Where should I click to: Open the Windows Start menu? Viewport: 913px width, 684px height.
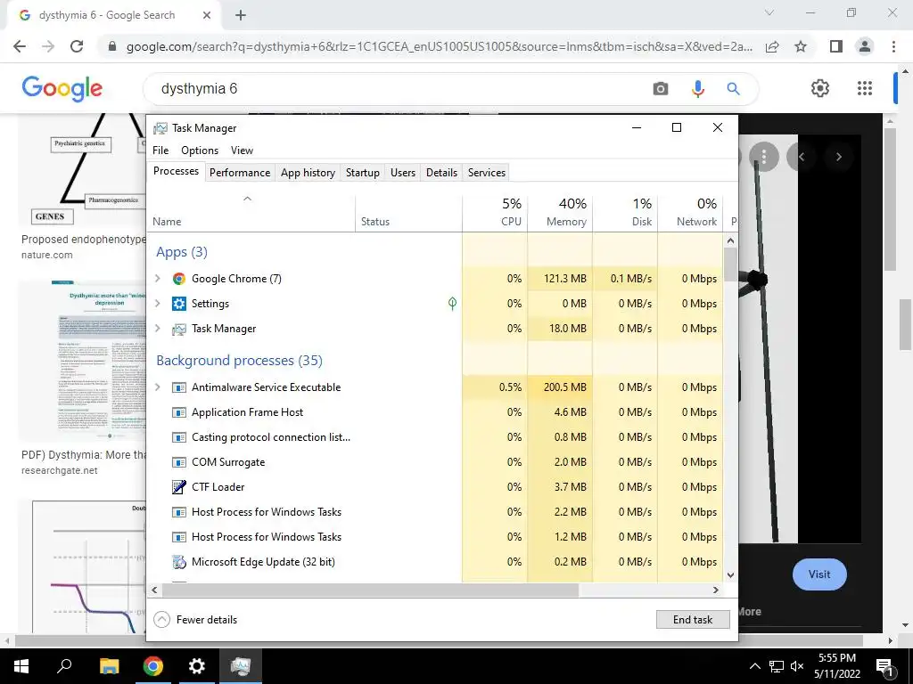(21, 666)
